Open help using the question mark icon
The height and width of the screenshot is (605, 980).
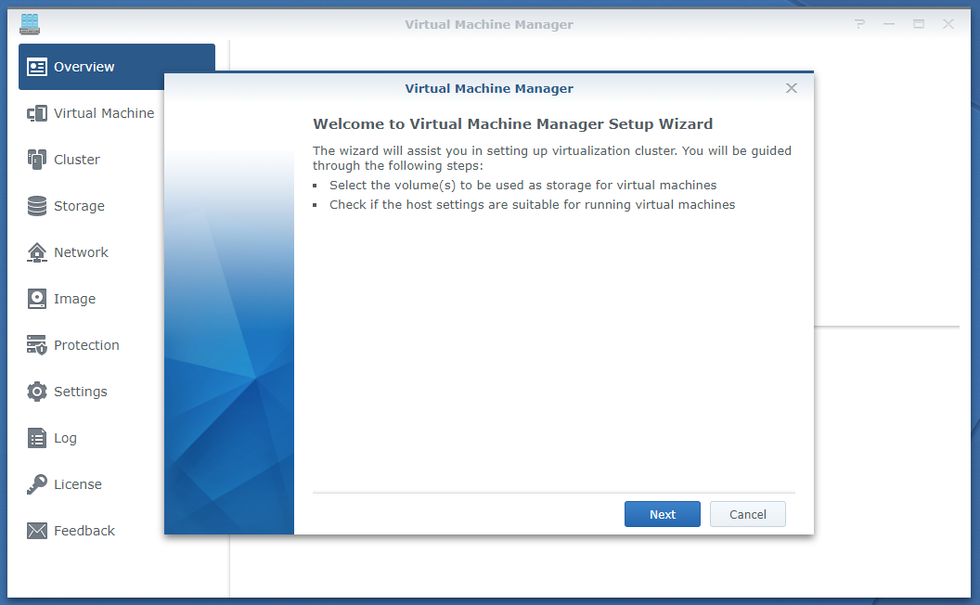point(860,24)
